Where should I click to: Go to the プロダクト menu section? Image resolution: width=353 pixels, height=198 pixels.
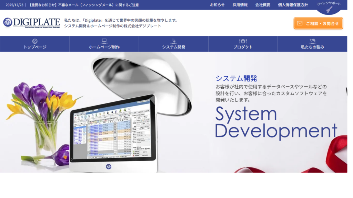(243, 47)
